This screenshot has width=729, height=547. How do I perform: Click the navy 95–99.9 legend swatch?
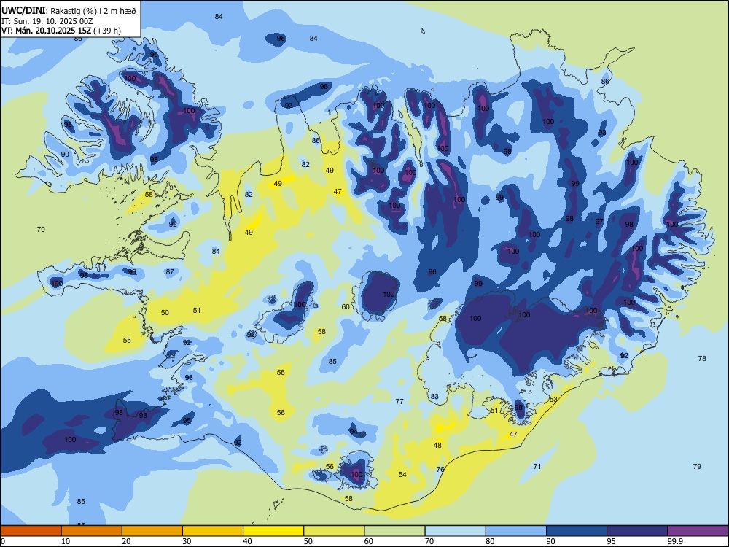[637, 531]
